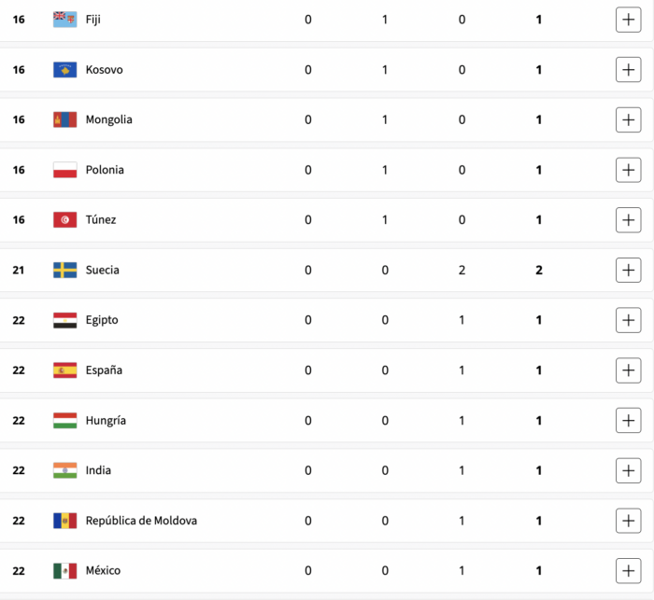
Task: Show Egipto medal details
Action: click(628, 320)
